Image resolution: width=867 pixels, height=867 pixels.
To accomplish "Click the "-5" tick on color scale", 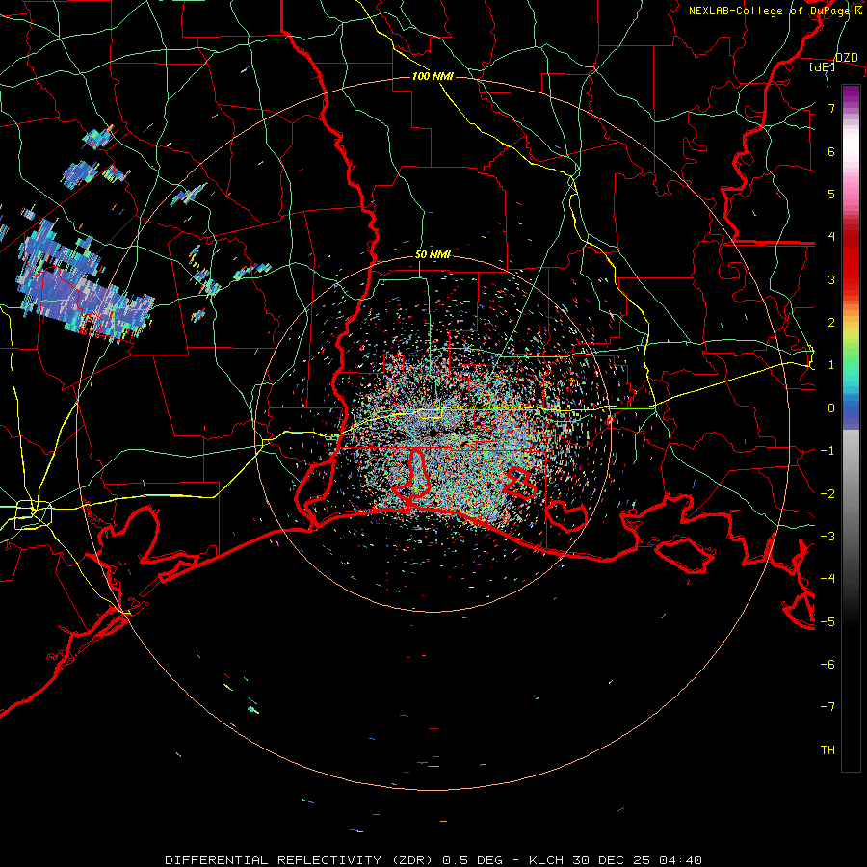I will 828,622.
